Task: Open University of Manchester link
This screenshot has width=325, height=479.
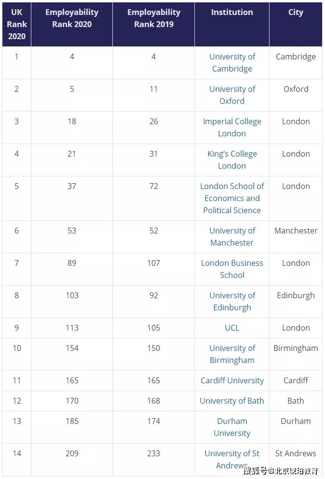Action: pos(232,237)
